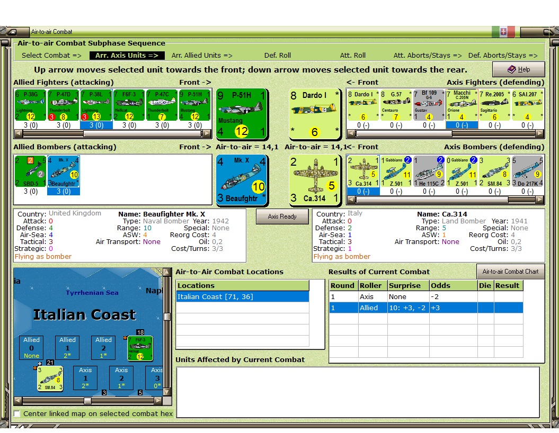Enable center linked map on selected combat hex

pos(17,413)
